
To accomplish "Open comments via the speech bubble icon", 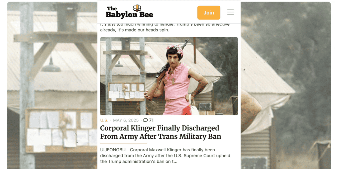I will tap(145, 120).
